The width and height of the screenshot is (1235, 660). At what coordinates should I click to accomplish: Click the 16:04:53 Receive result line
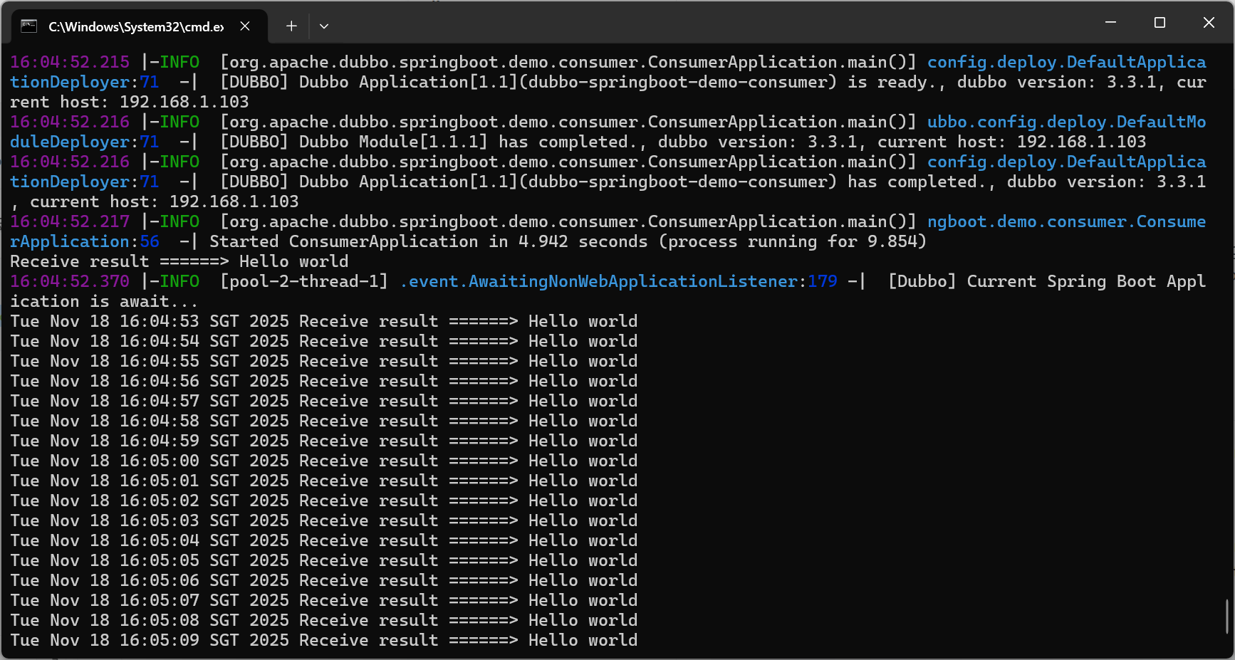(324, 321)
